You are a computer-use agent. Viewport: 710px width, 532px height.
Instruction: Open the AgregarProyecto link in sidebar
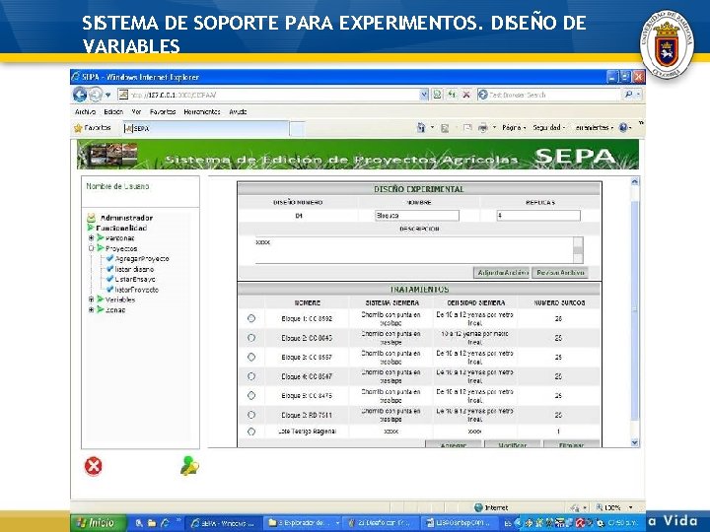142,259
